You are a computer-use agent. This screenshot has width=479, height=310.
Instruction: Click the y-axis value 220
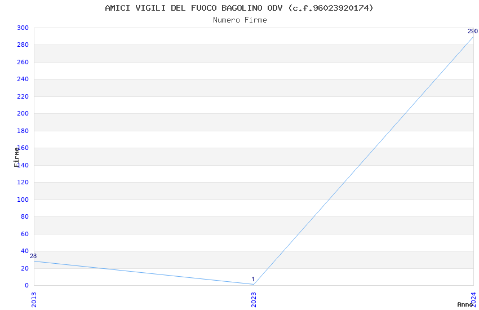pyautogui.click(x=23, y=96)
